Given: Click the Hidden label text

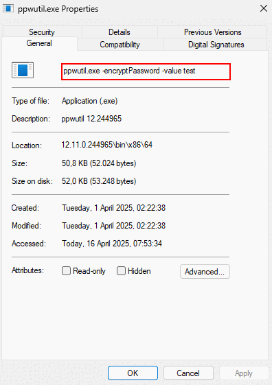Looking at the screenshot, I should (x=139, y=271).
